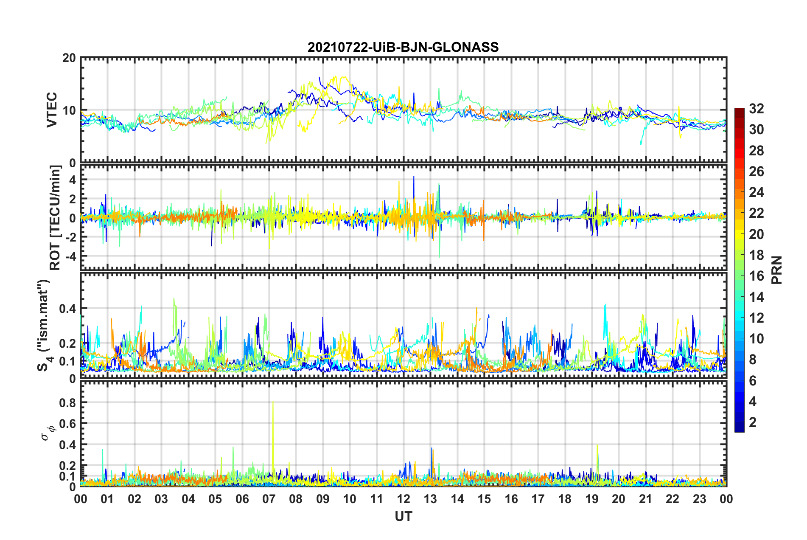Click the 20 tick on VTEC axis

pyautogui.click(x=69, y=58)
